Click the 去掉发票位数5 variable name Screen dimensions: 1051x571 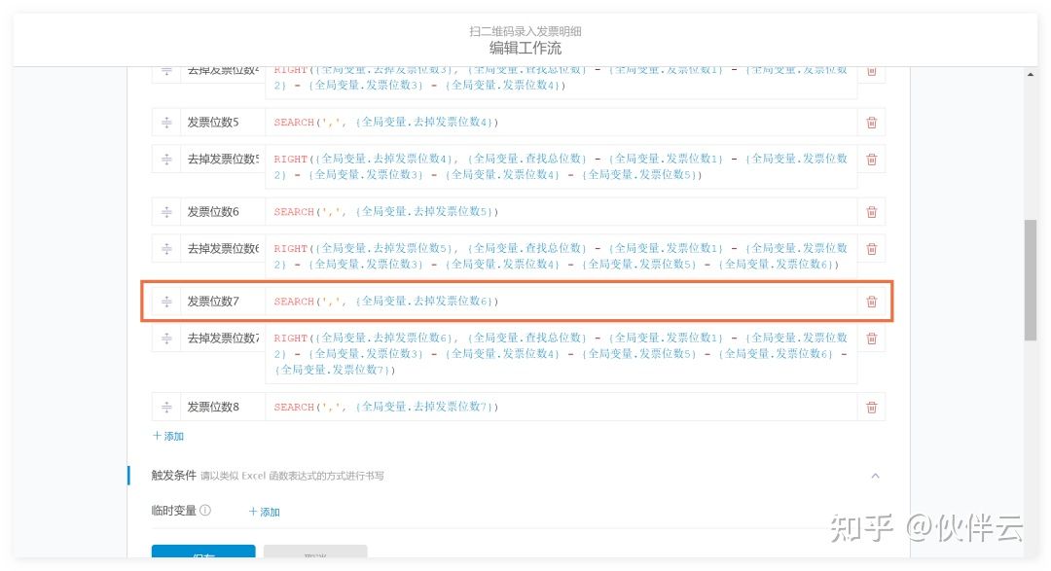coord(223,160)
